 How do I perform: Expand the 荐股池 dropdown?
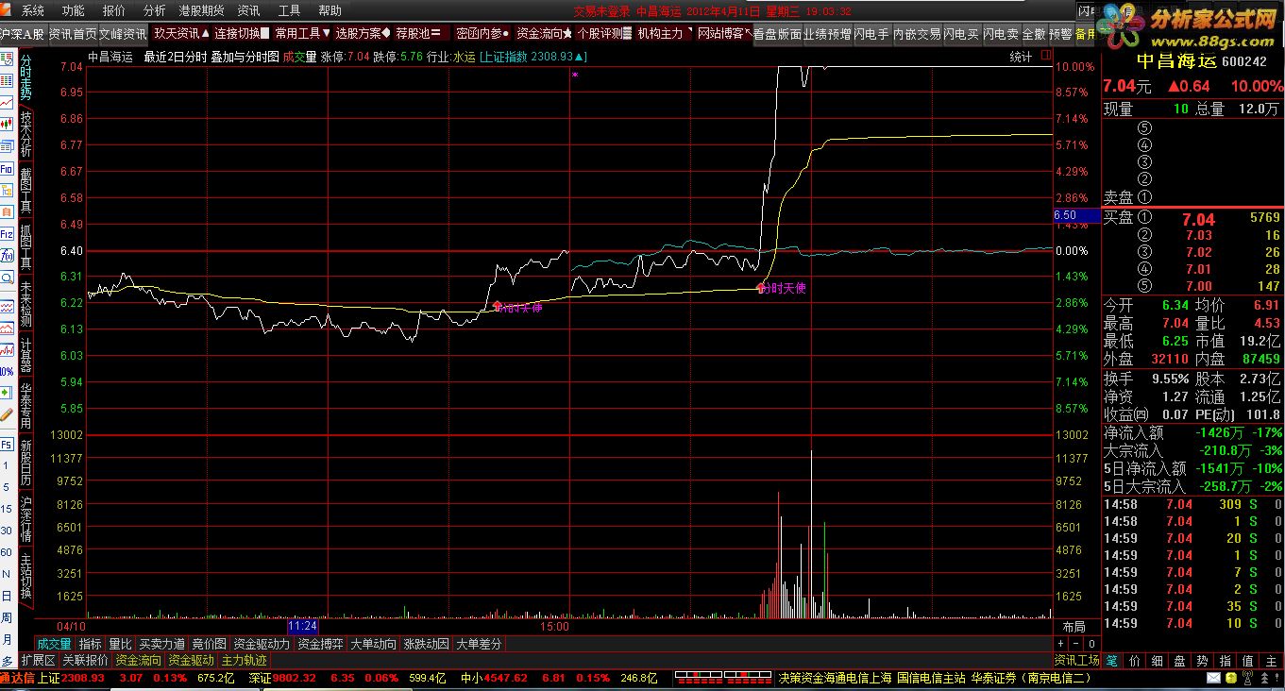pos(417,34)
